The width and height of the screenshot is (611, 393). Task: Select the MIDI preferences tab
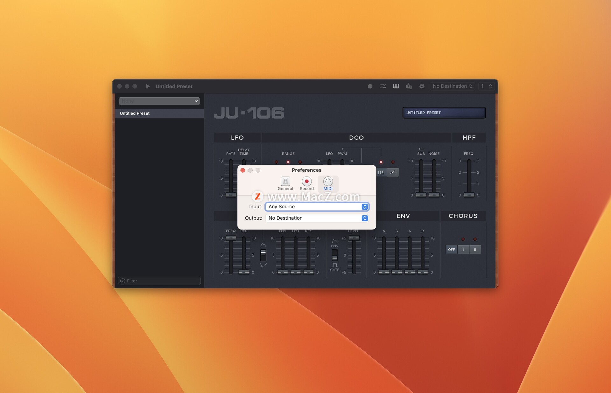(x=328, y=184)
